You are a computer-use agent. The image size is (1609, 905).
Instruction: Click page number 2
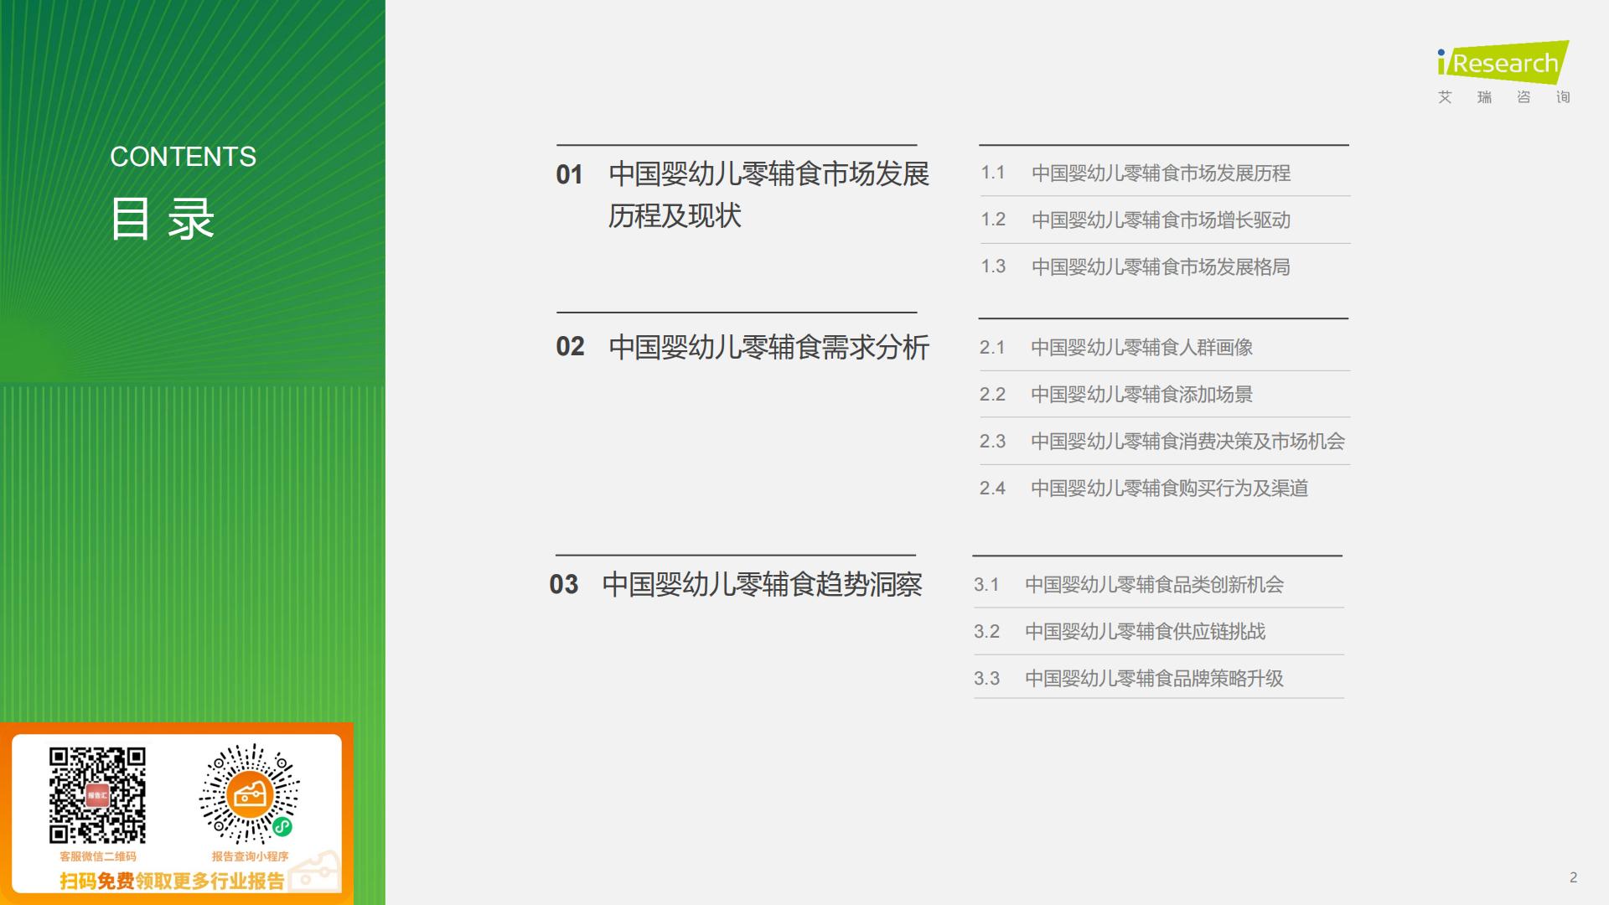(1573, 877)
